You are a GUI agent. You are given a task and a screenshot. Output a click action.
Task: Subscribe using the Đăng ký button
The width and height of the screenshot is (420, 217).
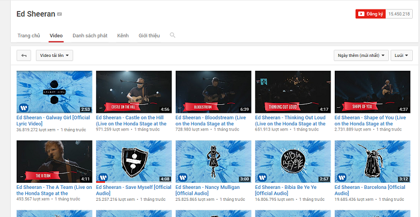tap(370, 14)
